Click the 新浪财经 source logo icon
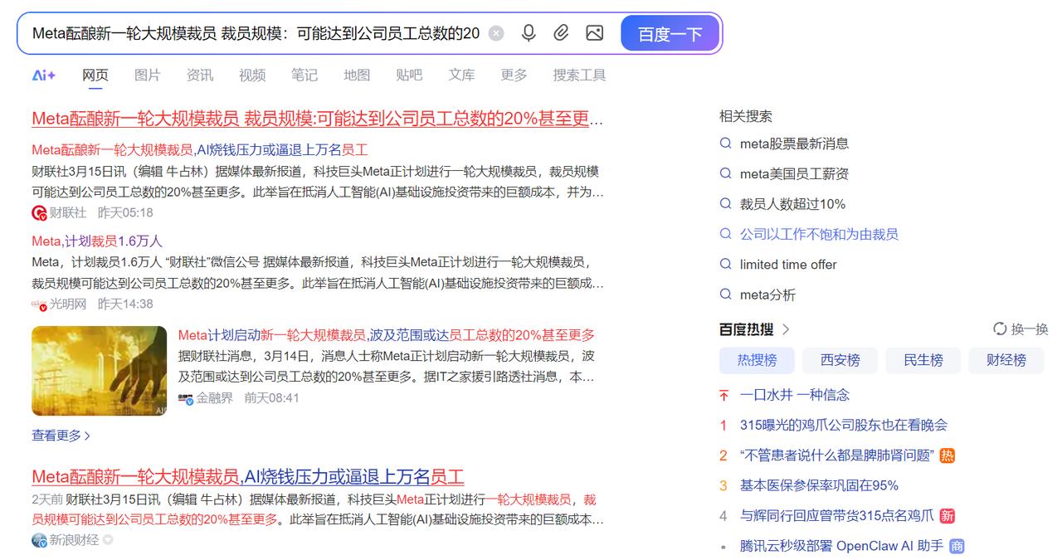Image resolution: width=1062 pixels, height=560 pixels. [x=39, y=540]
